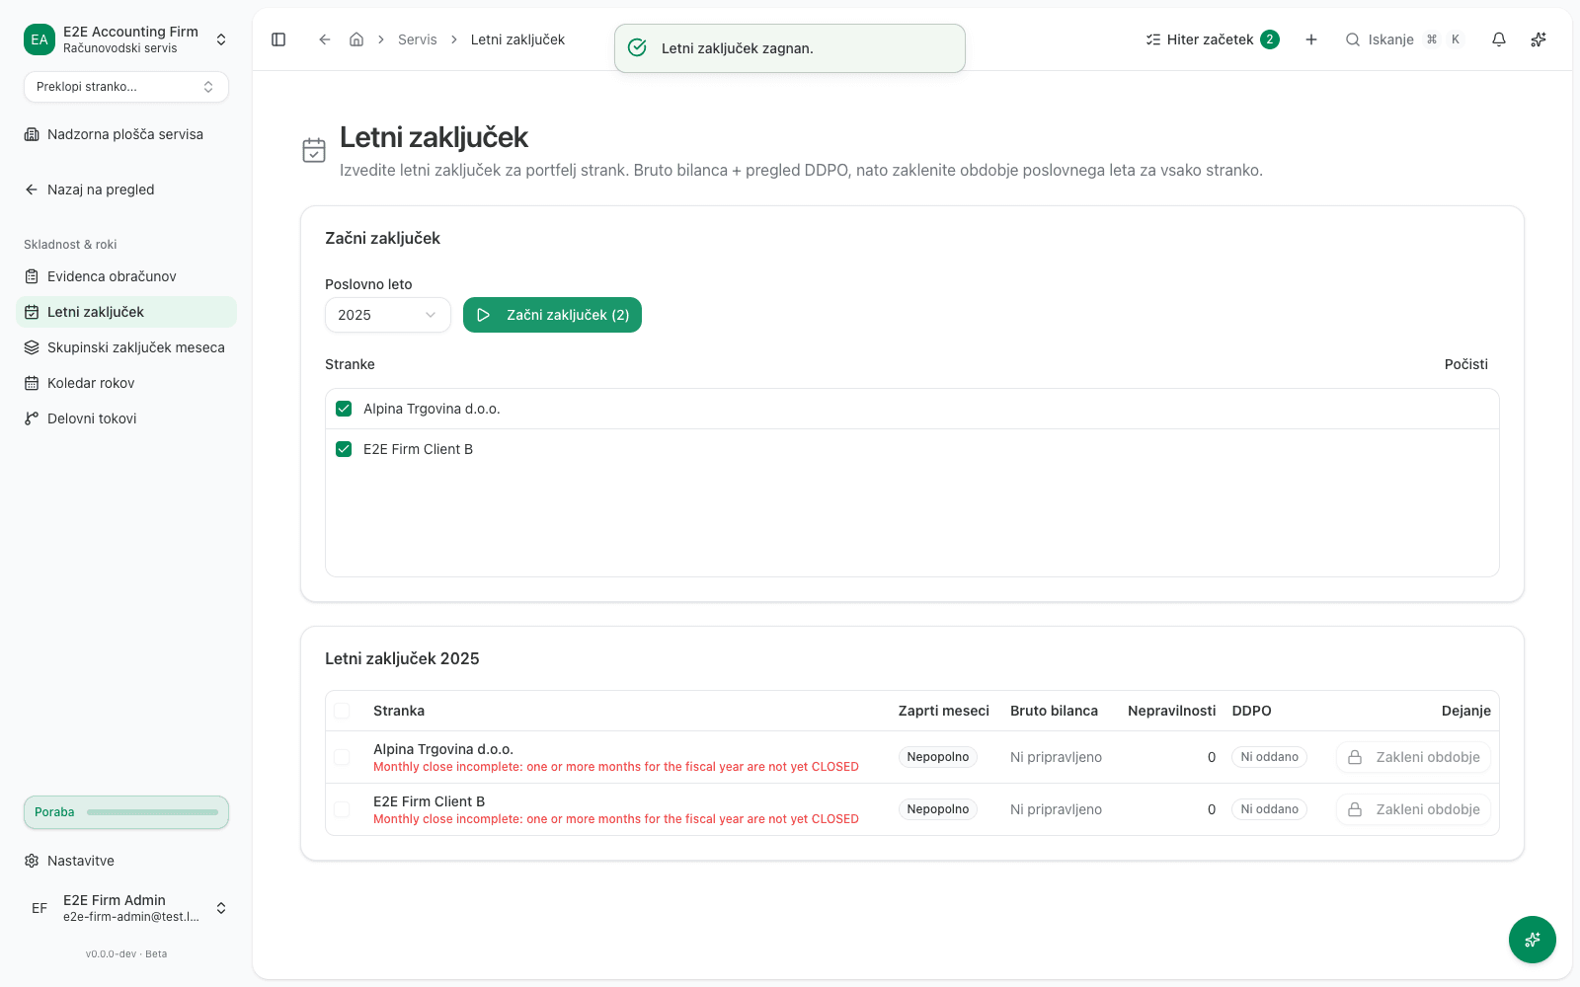Click the Poraba usage progress bar
The width and height of the screenshot is (1580, 987).
(152, 812)
